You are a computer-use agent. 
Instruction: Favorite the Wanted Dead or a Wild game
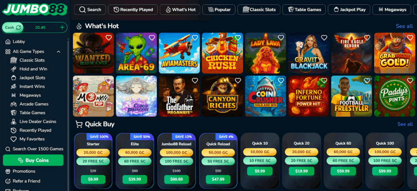coord(108,38)
